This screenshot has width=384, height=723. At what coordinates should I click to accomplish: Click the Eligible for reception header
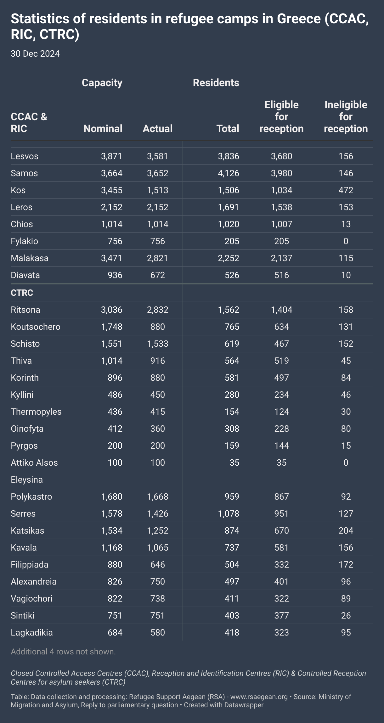(x=281, y=116)
